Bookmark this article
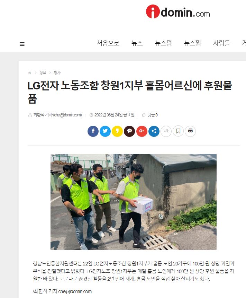Screen dimensions: 246x298 pyautogui.click(x=178, y=131)
